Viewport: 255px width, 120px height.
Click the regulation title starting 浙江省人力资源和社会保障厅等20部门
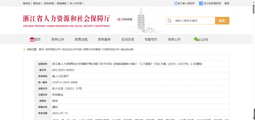pyautogui.click(x=127, y=64)
